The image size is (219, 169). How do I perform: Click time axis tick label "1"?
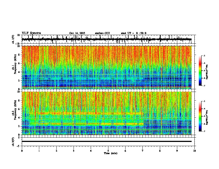pos(39,151)
